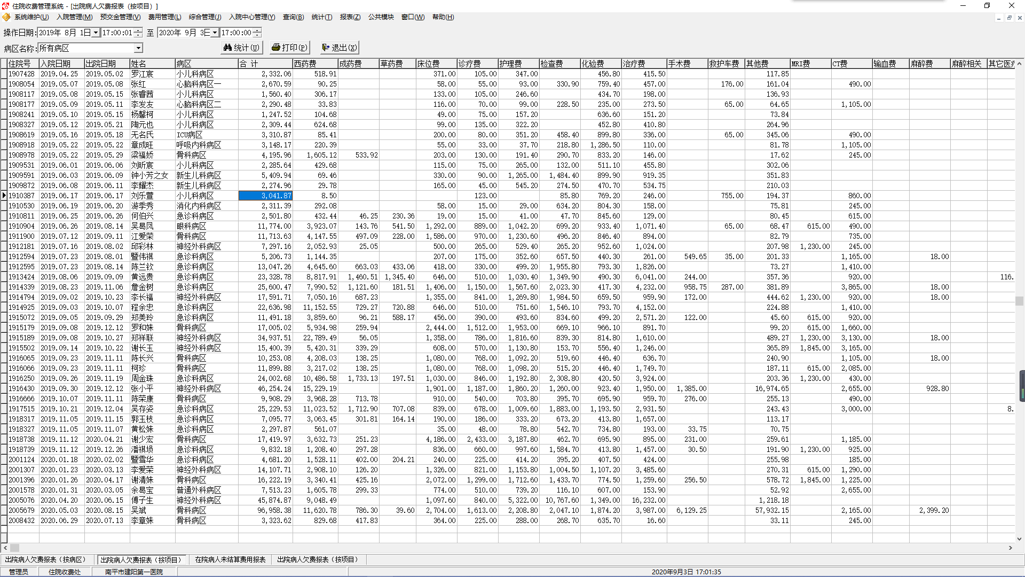The image size is (1025, 577).
Task: Increment start time using the spinner arrows
Action: [138, 30]
